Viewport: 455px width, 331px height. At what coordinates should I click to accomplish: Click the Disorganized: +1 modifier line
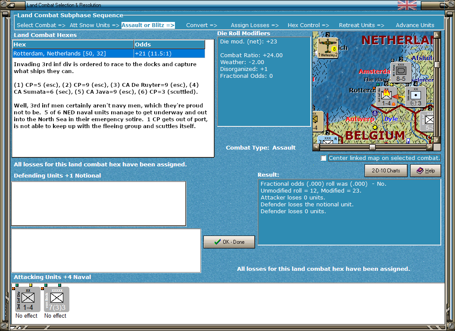click(x=244, y=69)
